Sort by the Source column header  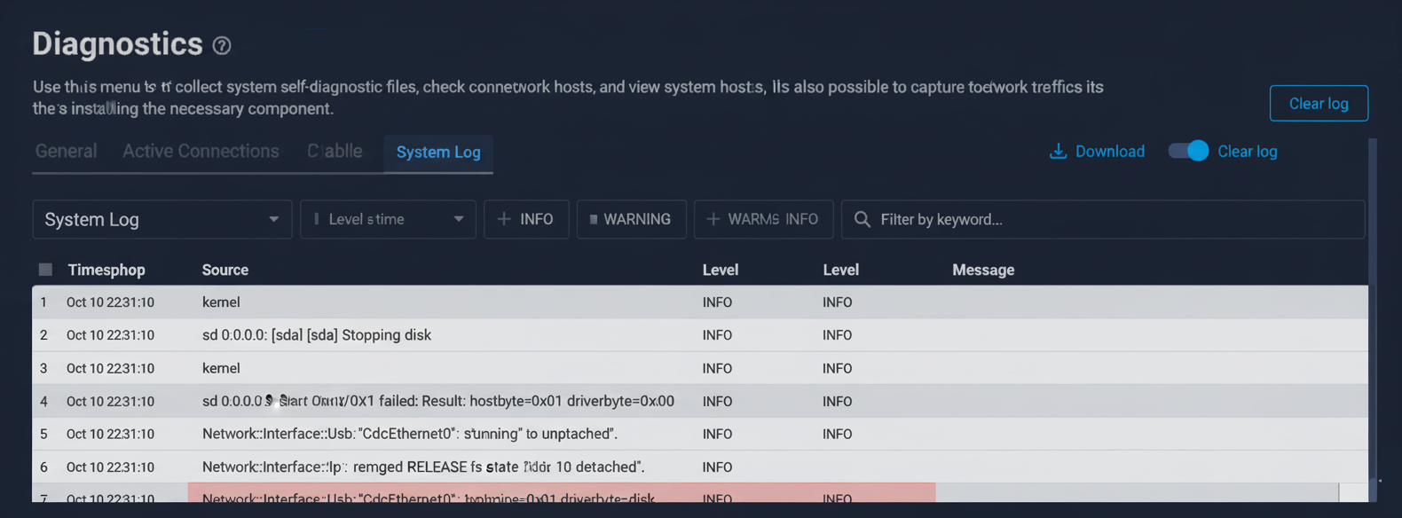224,270
